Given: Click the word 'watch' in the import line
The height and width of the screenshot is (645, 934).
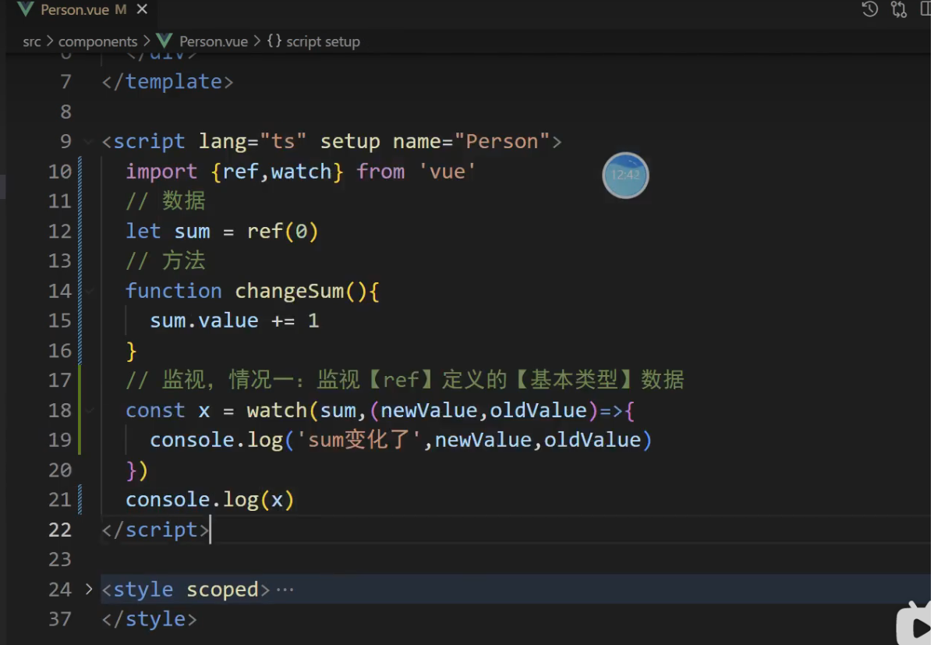Looking at the screenshot, I should pyautogui.click(x=302, y=172).
